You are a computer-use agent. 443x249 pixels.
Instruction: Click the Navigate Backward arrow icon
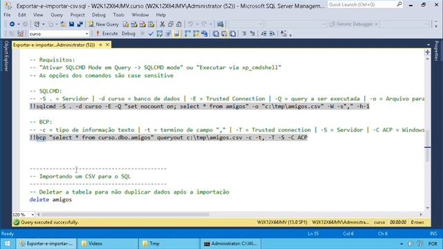pyautogui.click(x=12, y=24)
